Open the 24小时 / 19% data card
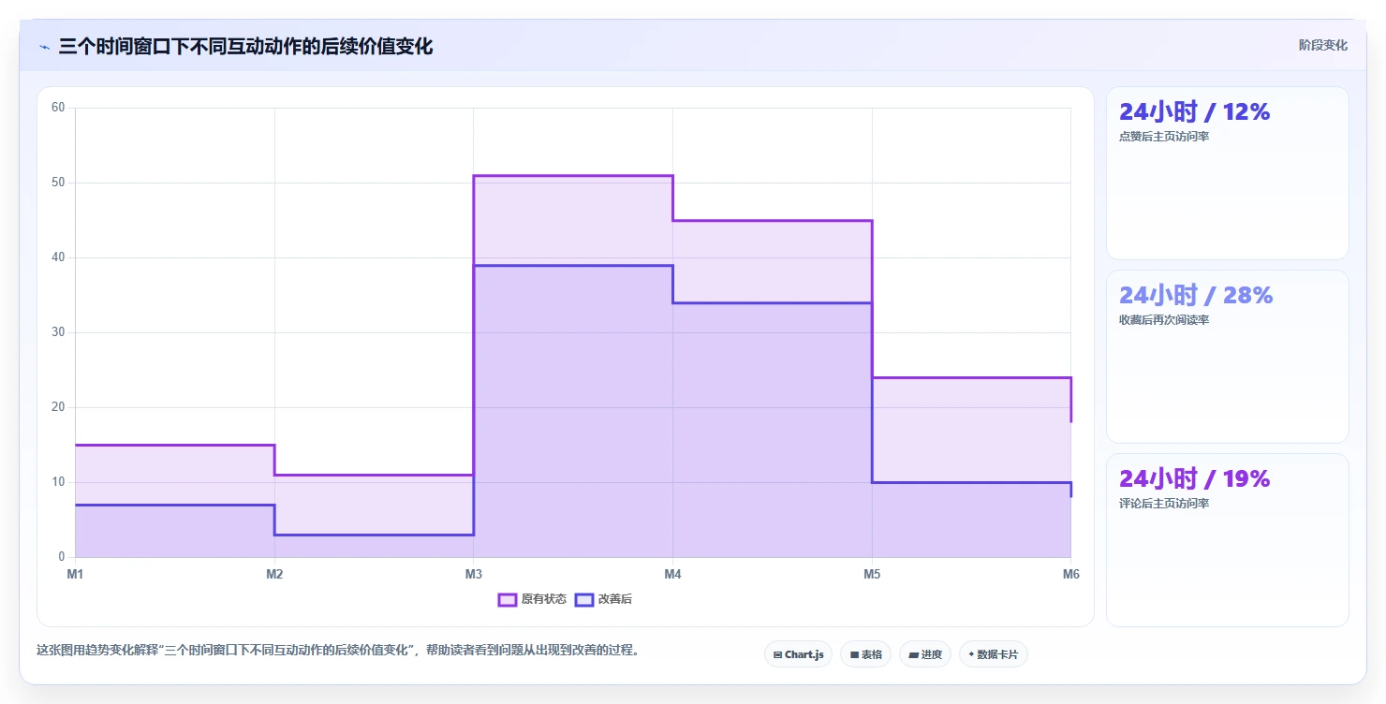Image resolution: width=1386 pixels, height=704 pixels. point(1227,540)
